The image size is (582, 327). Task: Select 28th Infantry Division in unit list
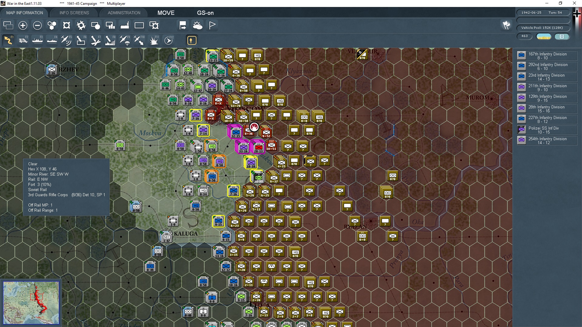click(547, 109)
